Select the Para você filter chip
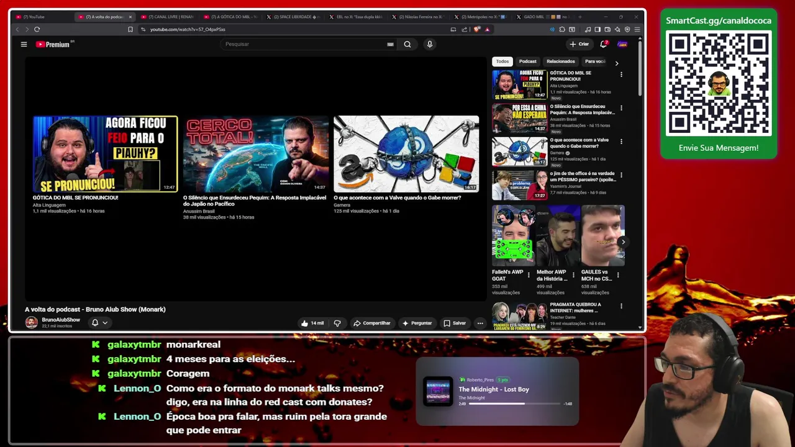 (x=594, y=61)
